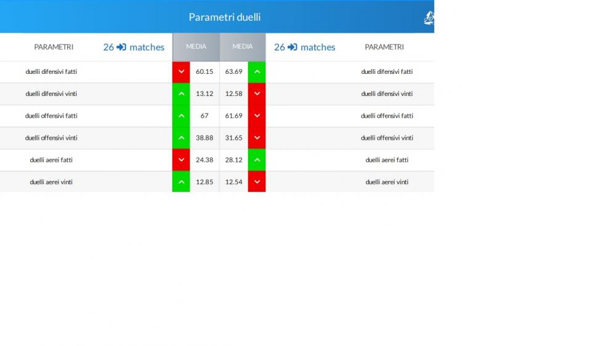616x346 pixels.
Task: Click right 'duelli aerei vinti' label
Action: (387, 182)
